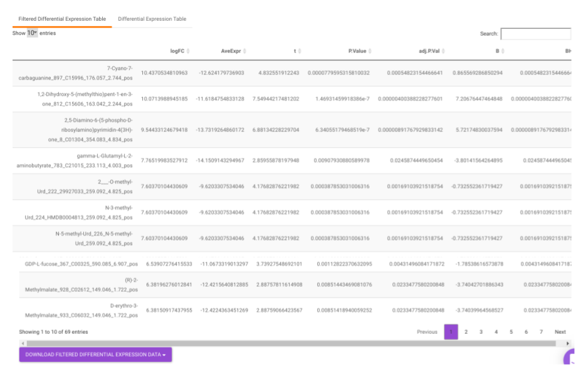Screen dimensions: 581x367
Task: Go to pagination page 7
Action: pyautogui.click(x=541, y=332)
